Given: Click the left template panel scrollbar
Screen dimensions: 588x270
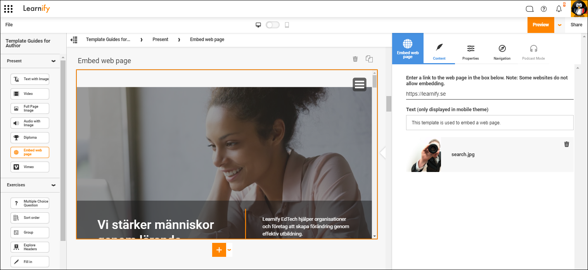Looking at the screenshot, I should click(x=63, y=150).
